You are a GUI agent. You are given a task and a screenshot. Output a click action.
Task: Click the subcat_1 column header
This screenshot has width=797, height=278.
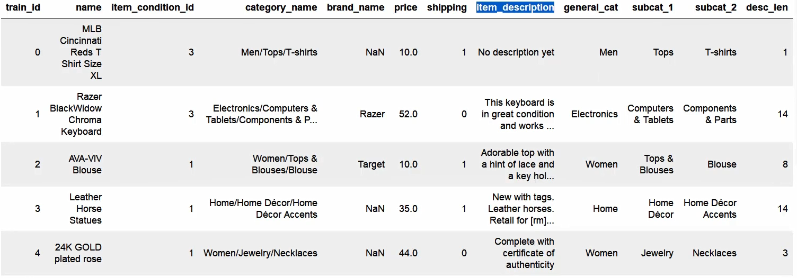tap(652, 7)
